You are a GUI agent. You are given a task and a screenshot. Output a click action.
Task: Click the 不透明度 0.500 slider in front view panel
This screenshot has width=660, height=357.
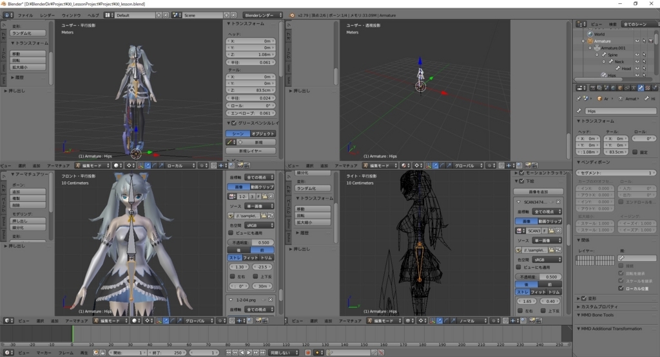point(251,243)
